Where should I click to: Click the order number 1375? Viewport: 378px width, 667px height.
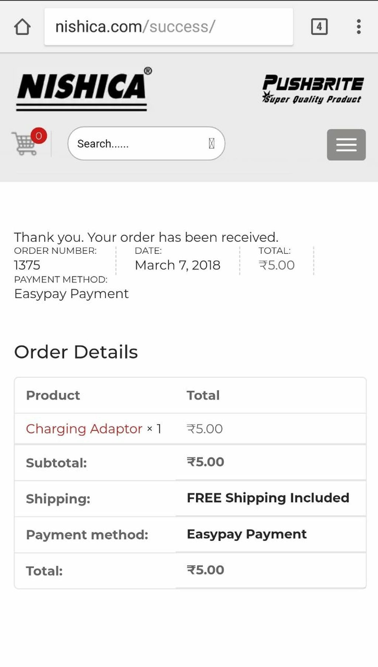(x=27, y=265)
